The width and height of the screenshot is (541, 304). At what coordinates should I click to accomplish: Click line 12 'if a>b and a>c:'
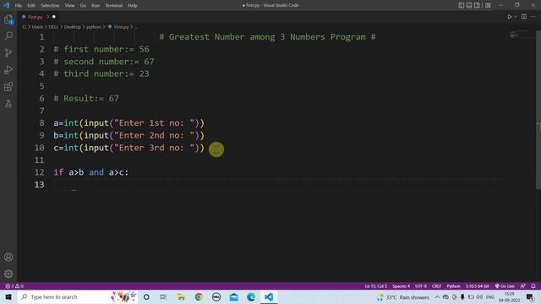(x=91, y=172)
